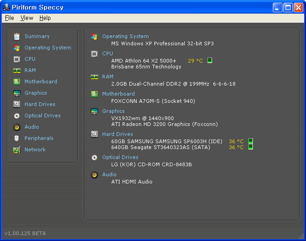Image resolution: width=306 pixels, height=241 pixels.
Task: Click the Audio heading link in summary
Action: coord(109,174)
